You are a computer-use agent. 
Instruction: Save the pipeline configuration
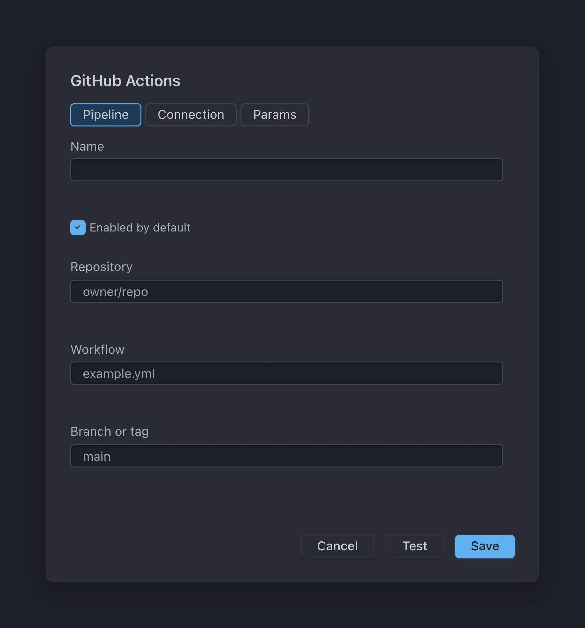(x=485, y=546)
